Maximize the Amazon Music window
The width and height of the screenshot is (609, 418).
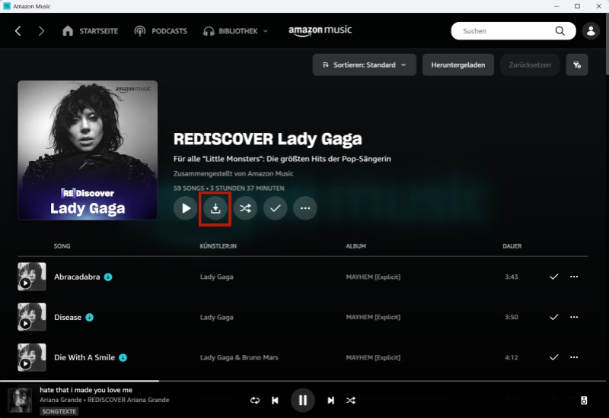(578, 6)
